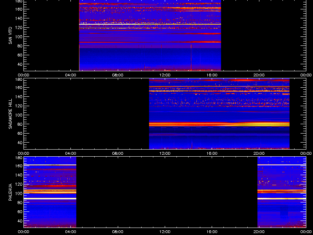
Task: Click the 160 frequency tick on Sagamore Hill axis
Action: [x=19, y=87]
